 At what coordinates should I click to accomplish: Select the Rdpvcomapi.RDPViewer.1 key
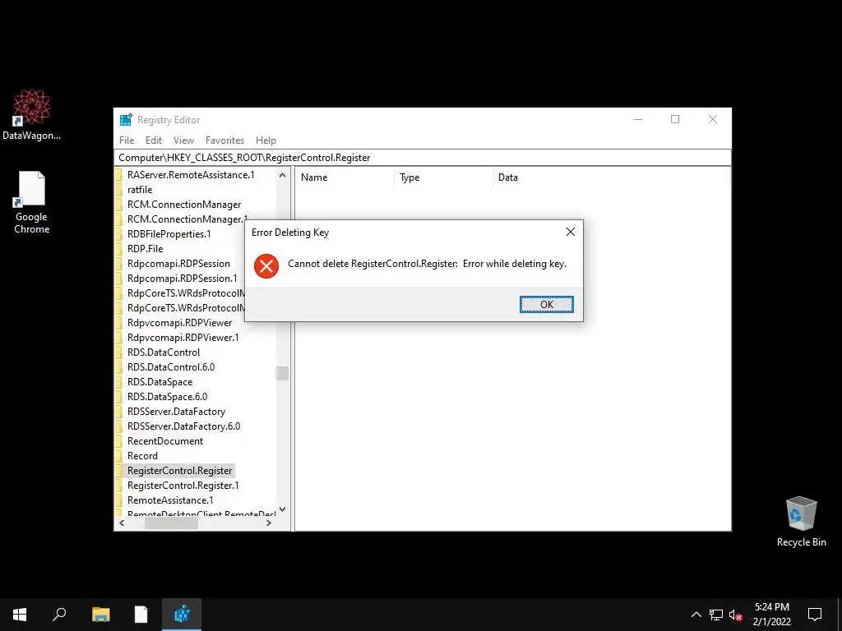click(183, 338)
